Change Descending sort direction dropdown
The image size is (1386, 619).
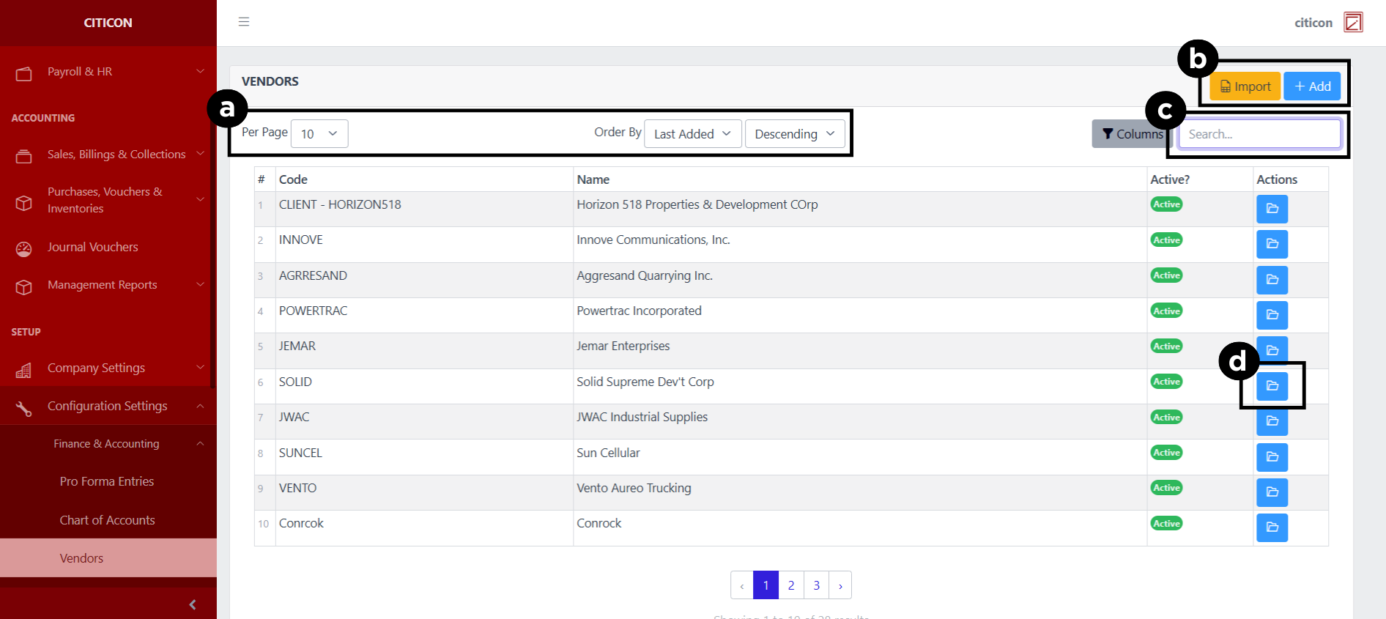coord(794,134)
